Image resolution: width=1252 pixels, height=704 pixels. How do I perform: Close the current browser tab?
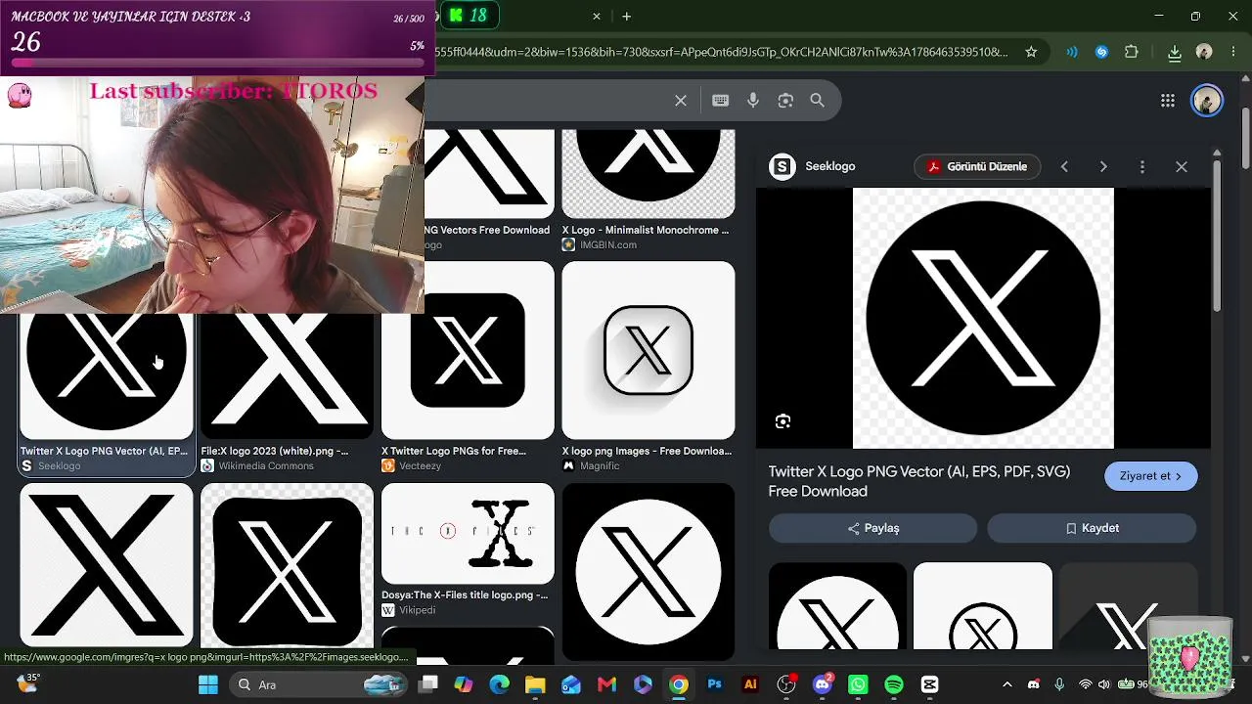click(597, 17)
